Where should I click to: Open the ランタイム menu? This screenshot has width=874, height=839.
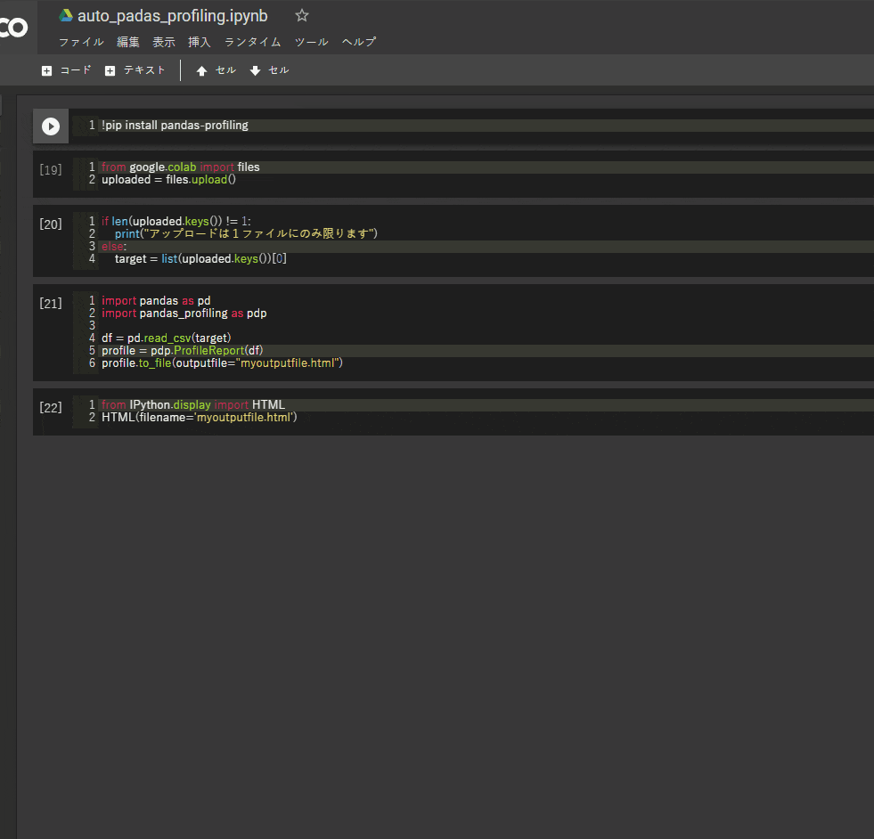coord(255,42)
